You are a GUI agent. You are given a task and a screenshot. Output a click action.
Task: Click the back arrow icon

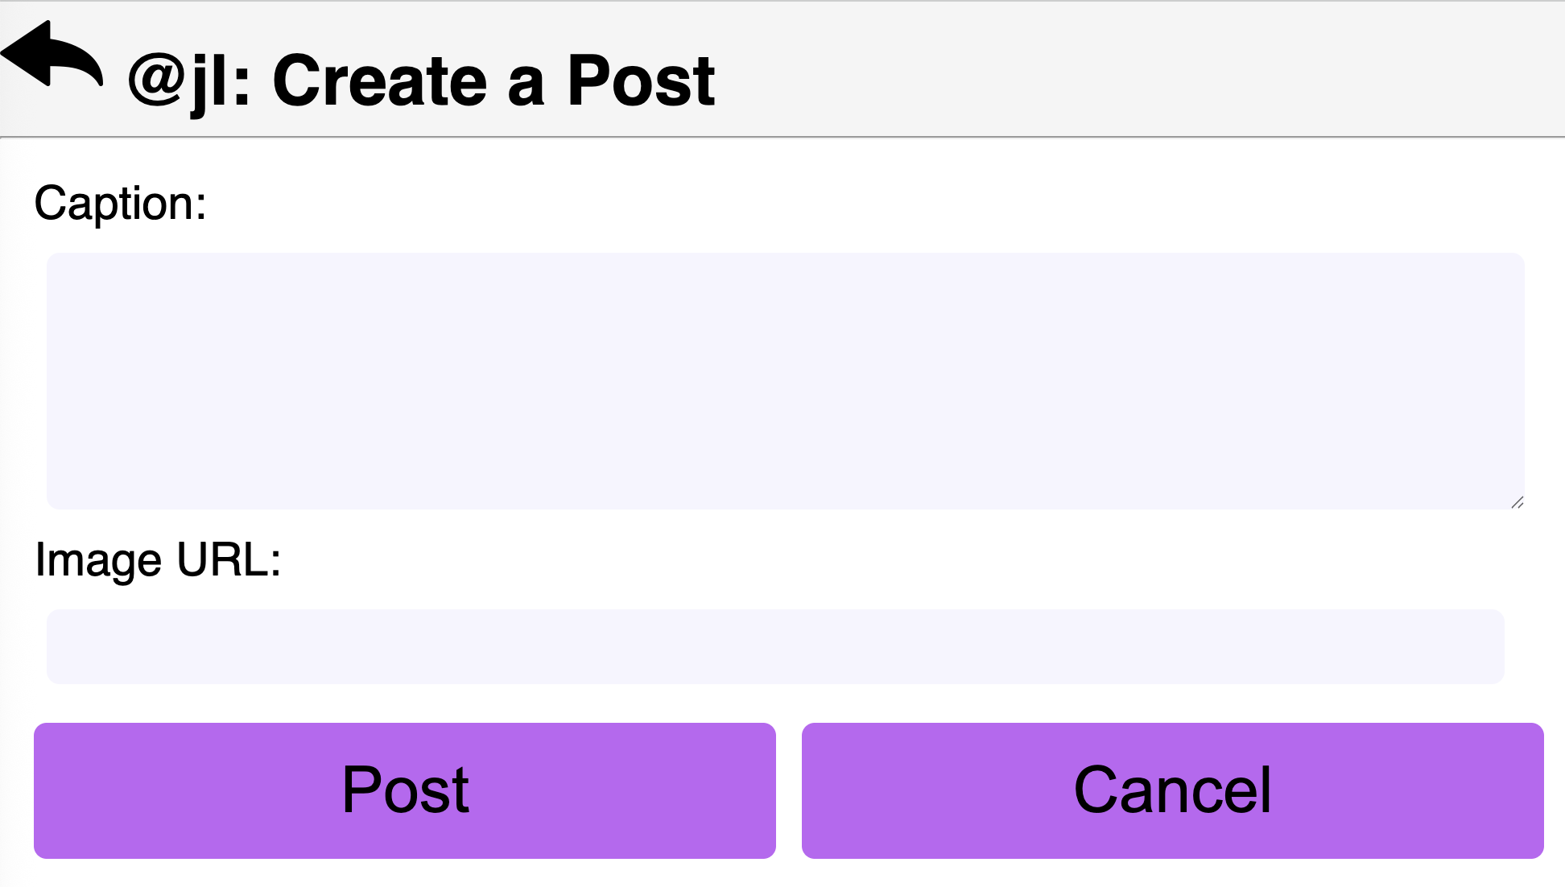click(52, 55)
